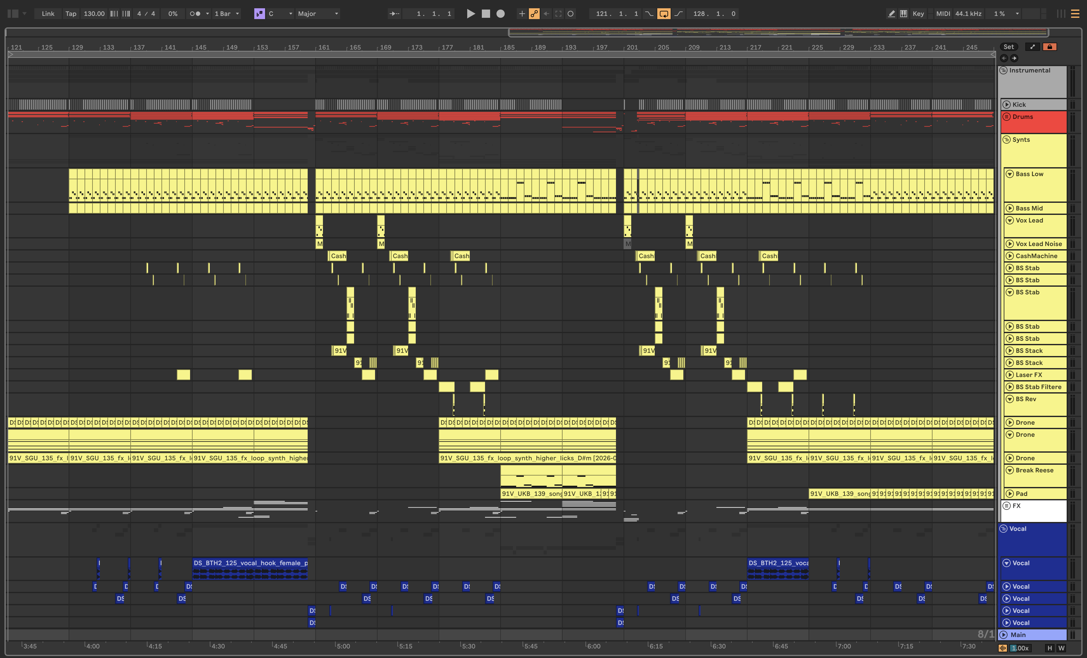Unfold the Bass Low track

tap(1009, 174)
